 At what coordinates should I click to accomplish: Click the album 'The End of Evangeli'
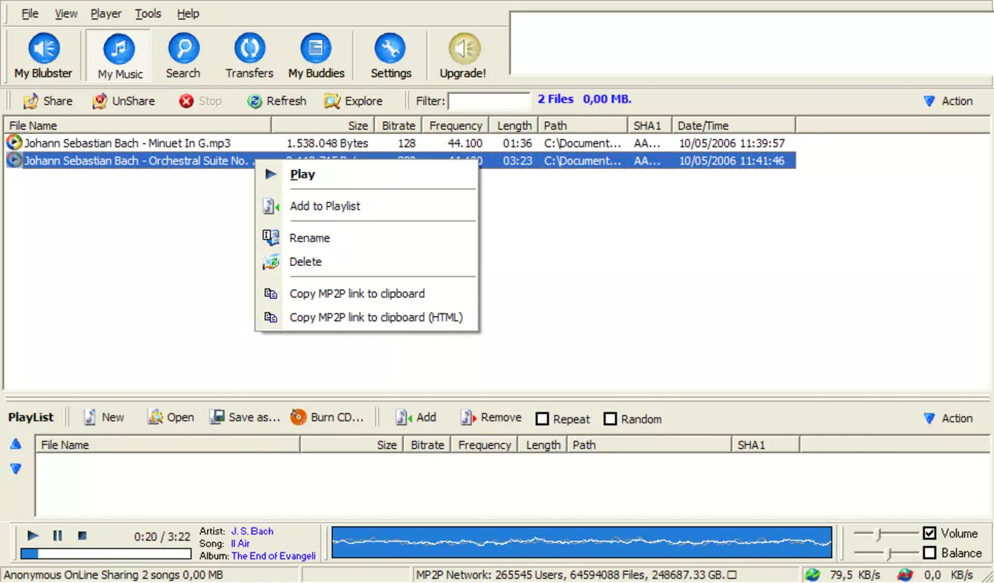273,555
